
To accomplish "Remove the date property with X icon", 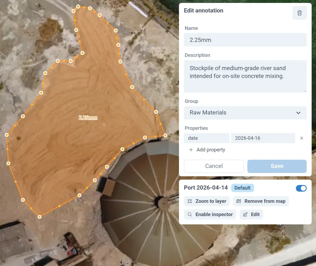I will click(302, 138).
